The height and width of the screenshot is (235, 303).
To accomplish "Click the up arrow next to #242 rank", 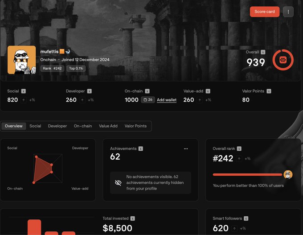I will (x=239, y=159).
